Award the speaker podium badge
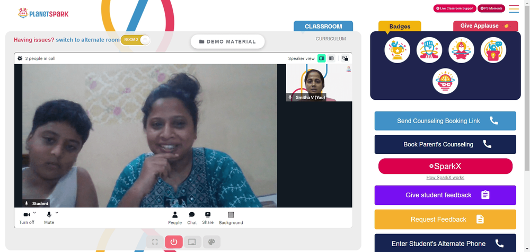Viewport: 530px width, 252px height. (x=493, y=50)
